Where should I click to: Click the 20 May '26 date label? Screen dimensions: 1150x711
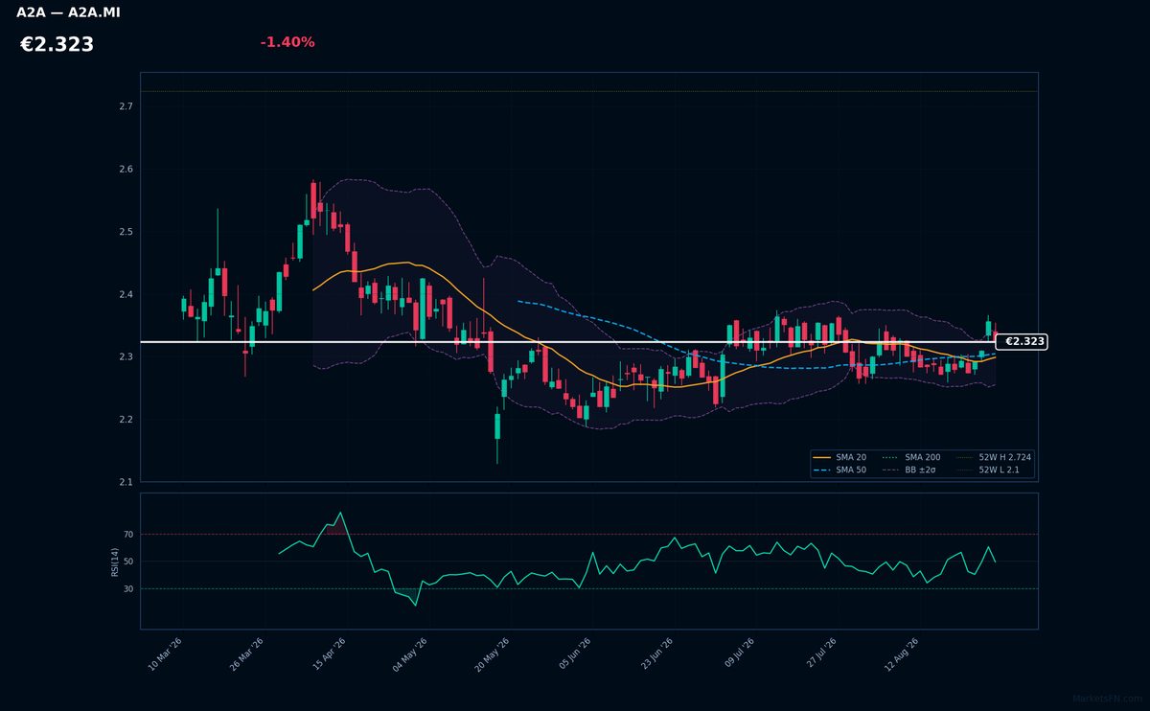[492, 654]
